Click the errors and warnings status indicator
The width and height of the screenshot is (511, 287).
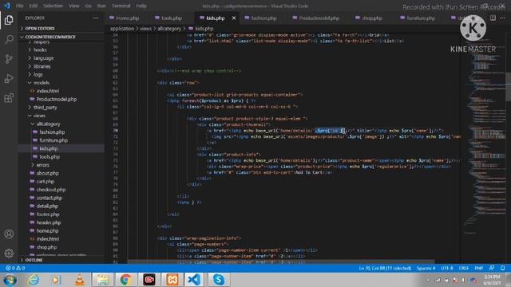(x=15, y=268)
